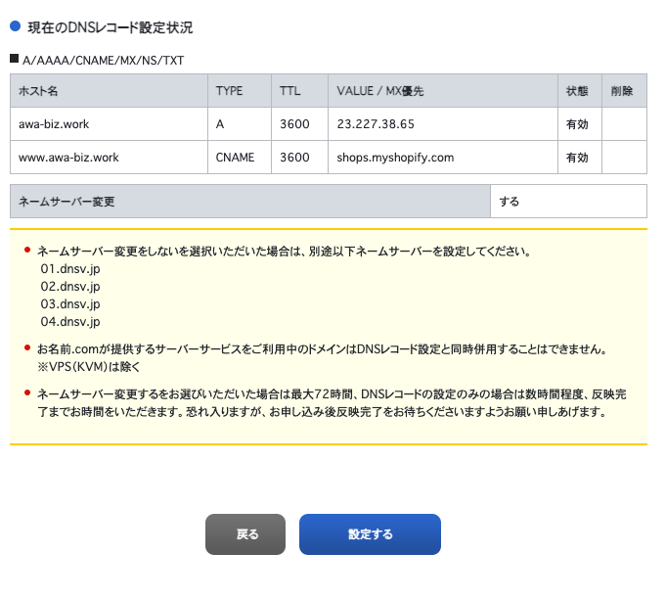
Task: Click the 04.dnsv.jp nameserver text
Action: click(x=70, y=321)
